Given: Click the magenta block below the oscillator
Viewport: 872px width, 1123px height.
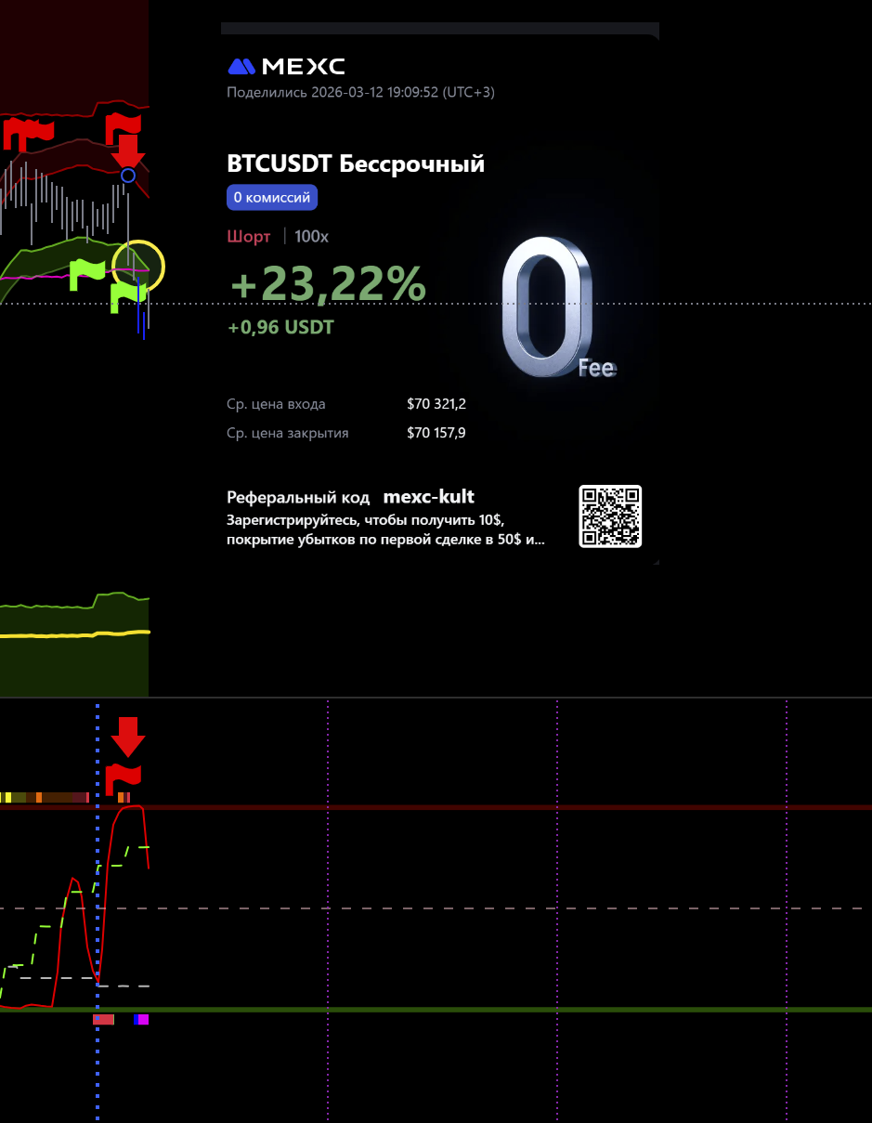Looking at the screenshot, I should coord(143,1019).
